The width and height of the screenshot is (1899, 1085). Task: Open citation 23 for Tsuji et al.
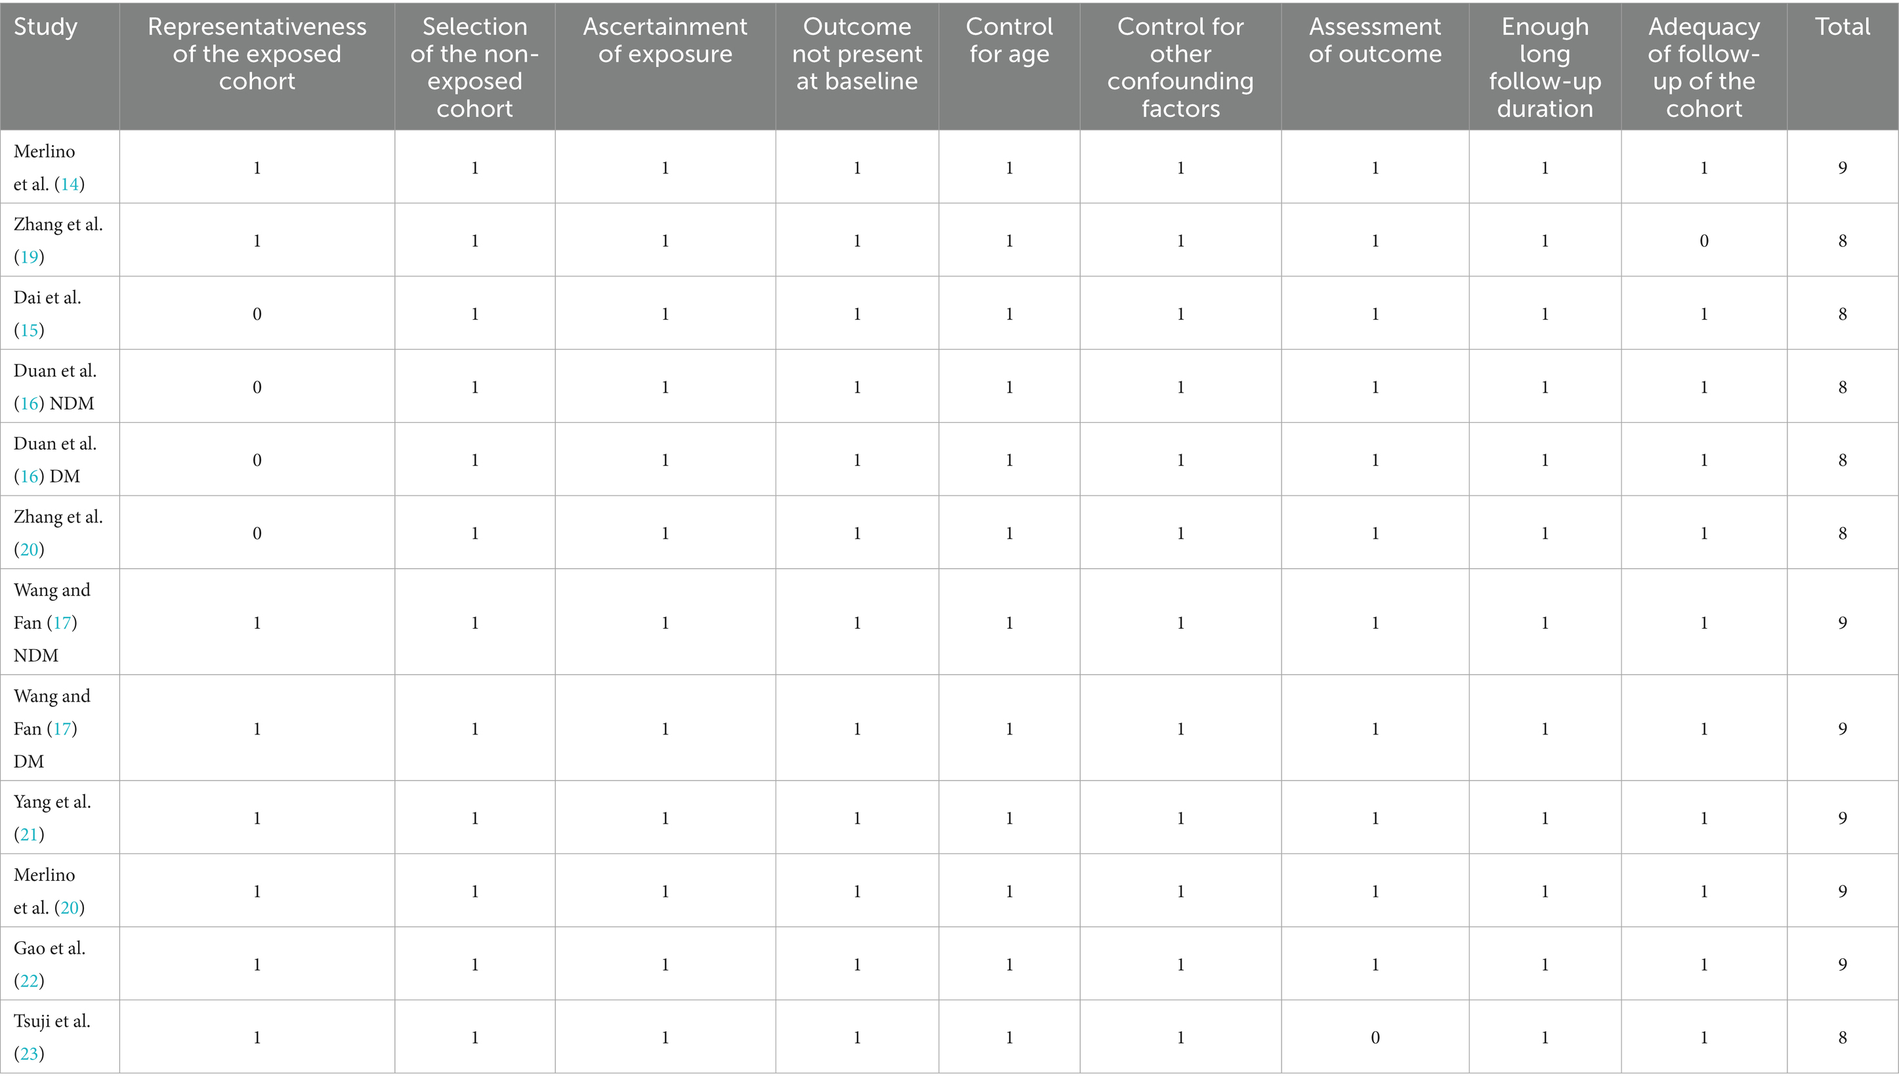29,1053
